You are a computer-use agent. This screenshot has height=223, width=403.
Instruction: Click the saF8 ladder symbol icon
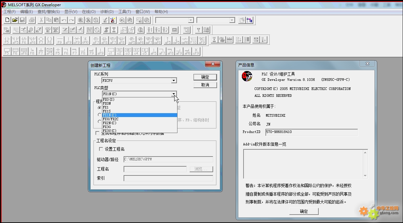click(157, 40)
